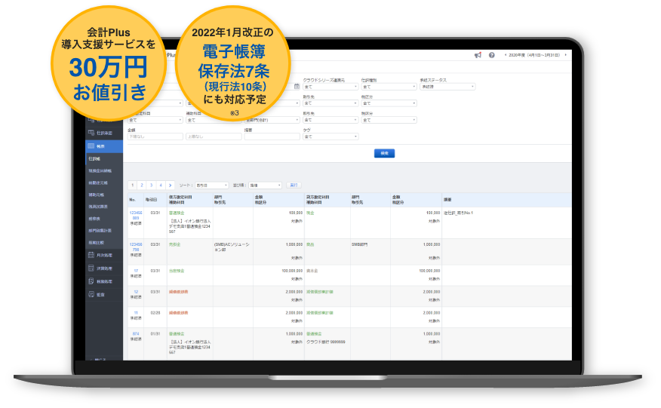Image resolution: width=661 pixels, height=408 pixels.
Task: Click the 摘要 column header in the table
Action: click(x=447, y=200)
